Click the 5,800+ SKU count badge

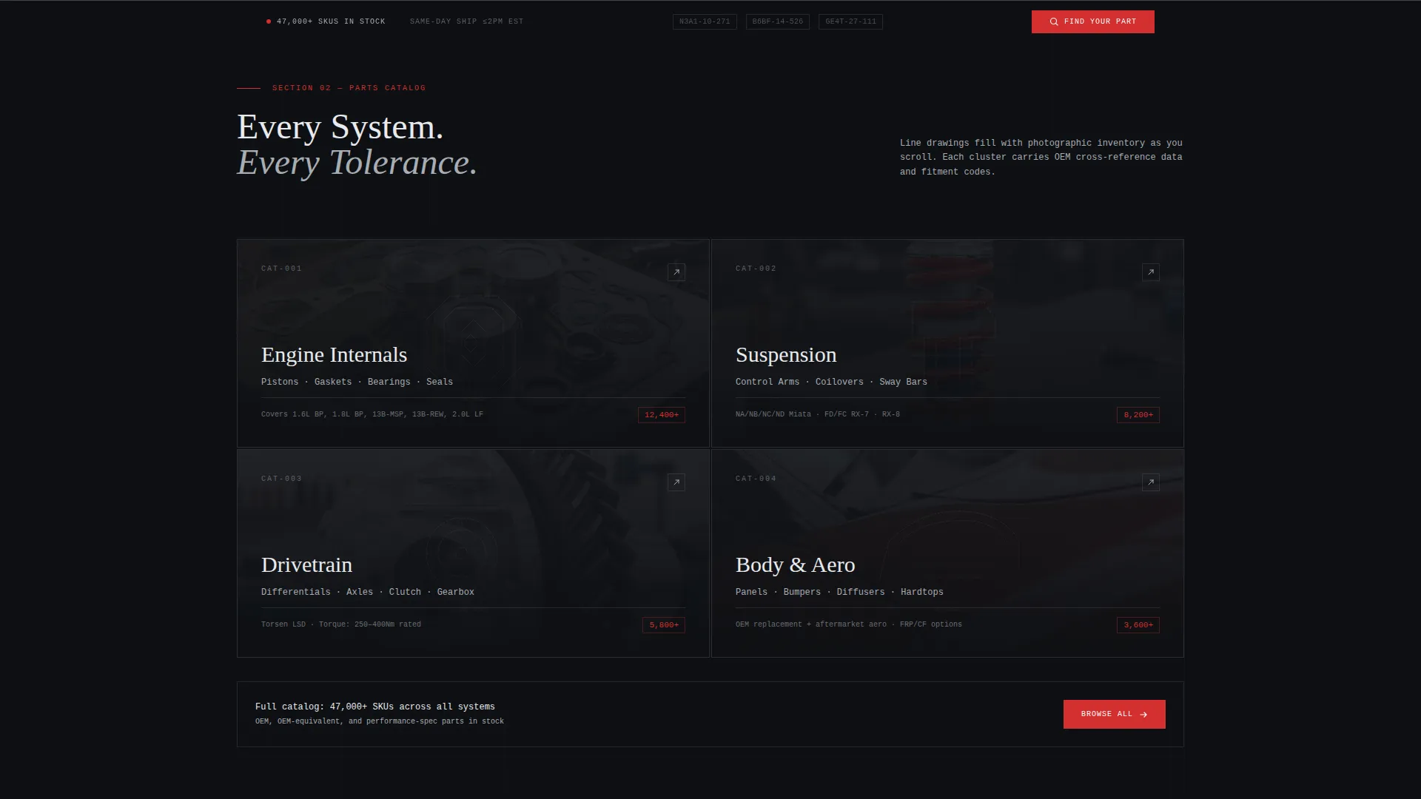[x=664, y=625]
